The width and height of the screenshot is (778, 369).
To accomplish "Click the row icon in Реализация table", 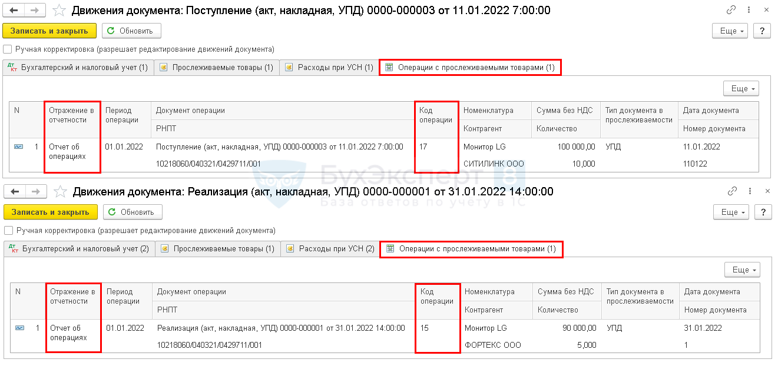I will pos(21,328).
